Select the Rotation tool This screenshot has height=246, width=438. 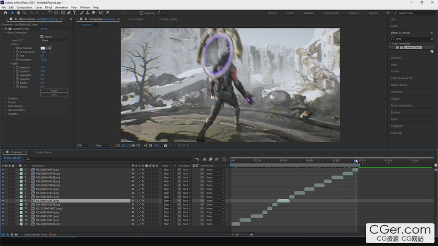(x=50, y=13)
